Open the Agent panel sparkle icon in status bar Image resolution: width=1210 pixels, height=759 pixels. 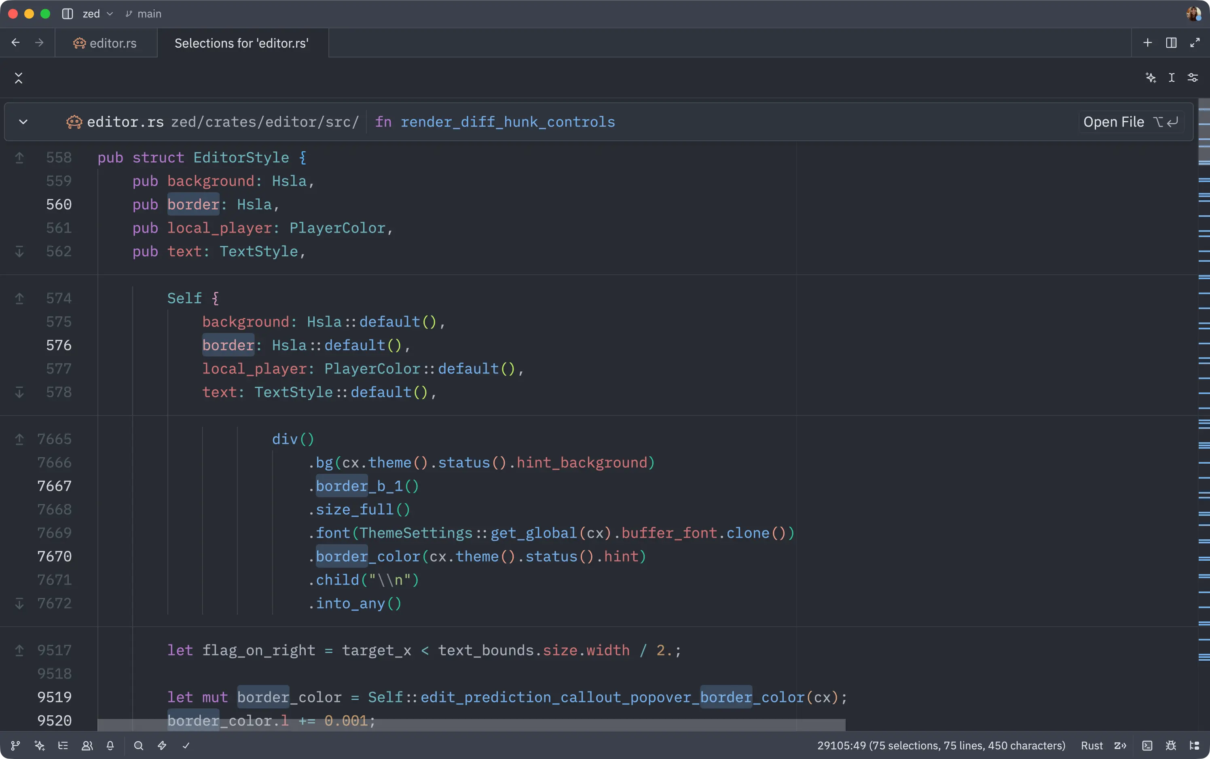pos(40,745)
